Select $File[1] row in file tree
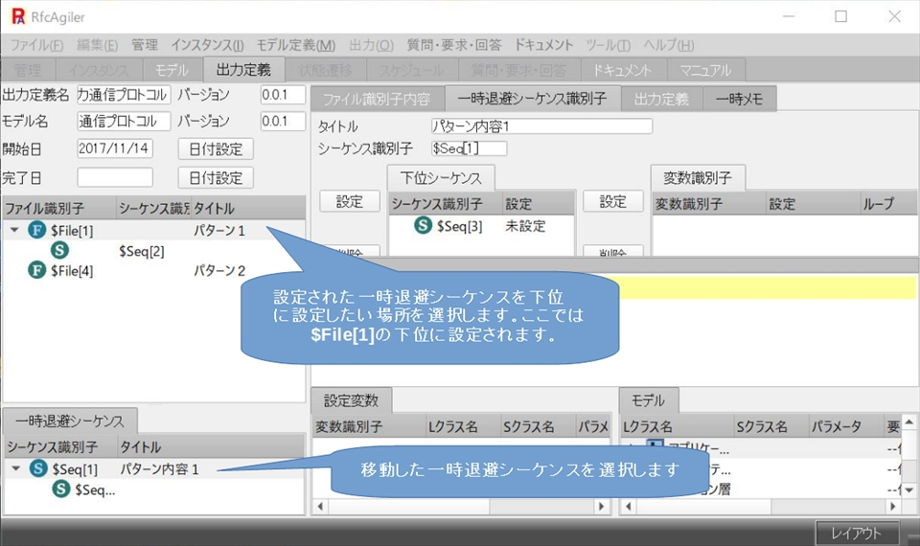 (153, 231)
